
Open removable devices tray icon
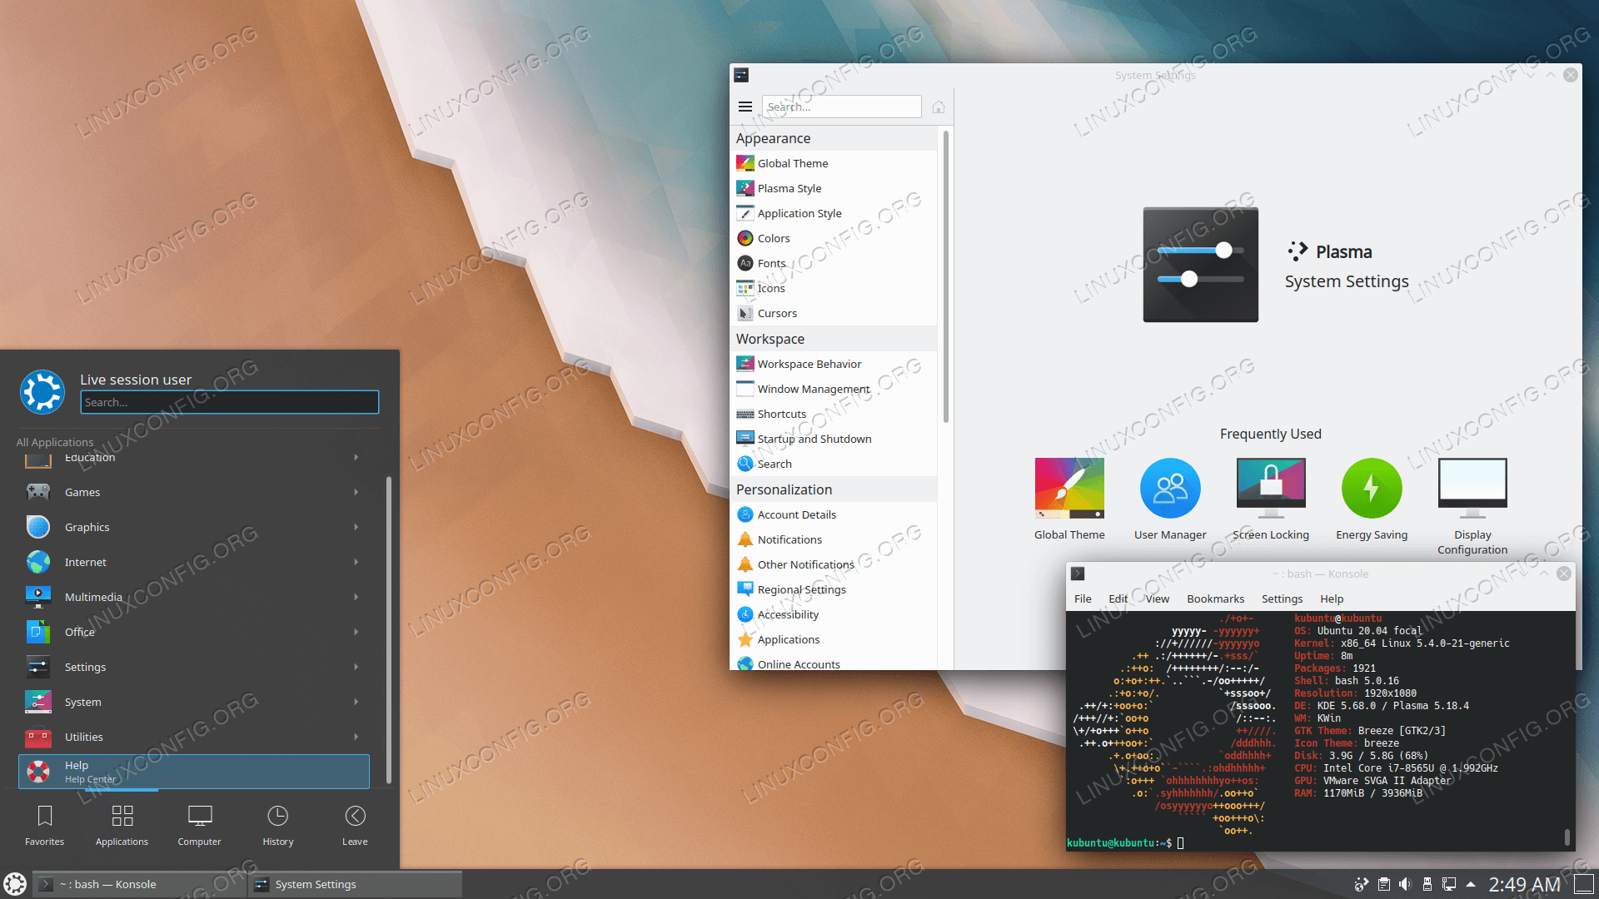pyautogui.click(x=1427, y=884)
